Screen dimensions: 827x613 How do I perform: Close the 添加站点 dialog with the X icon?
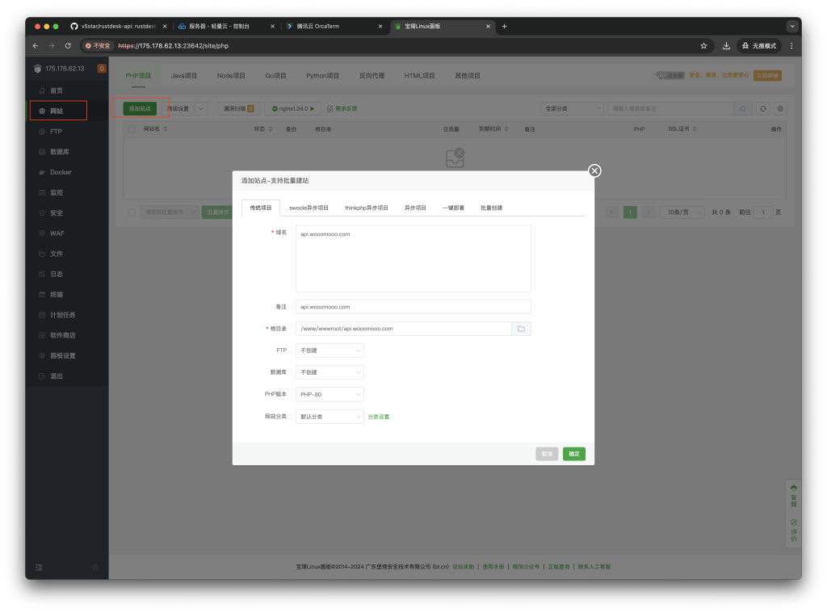tap(594, 170)
